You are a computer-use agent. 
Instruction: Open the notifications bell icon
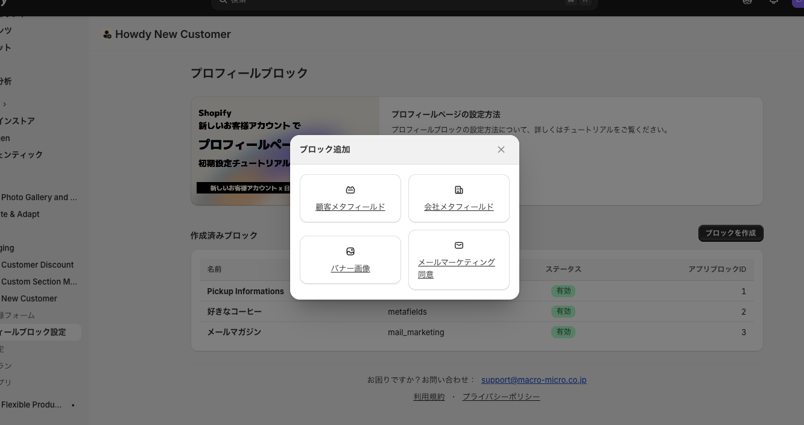(x=774, y=2)
